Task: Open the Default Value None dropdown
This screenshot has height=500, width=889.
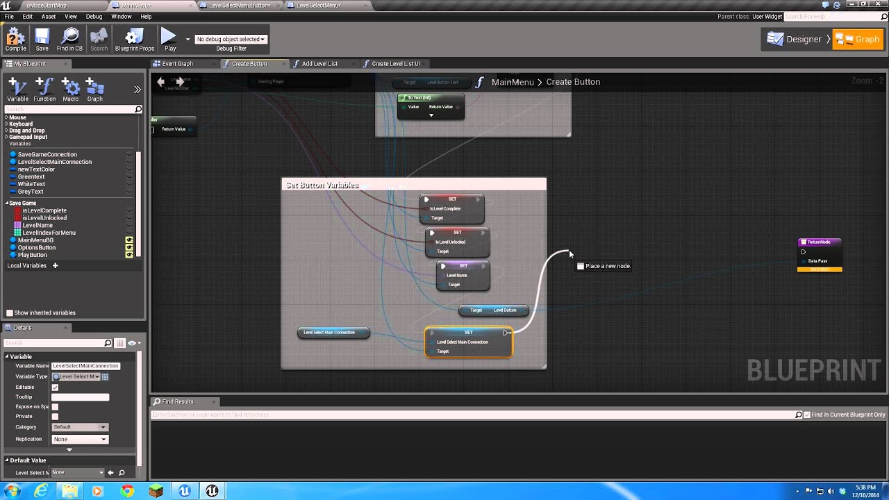Action: pyautogui.click(x=78, y=473)
